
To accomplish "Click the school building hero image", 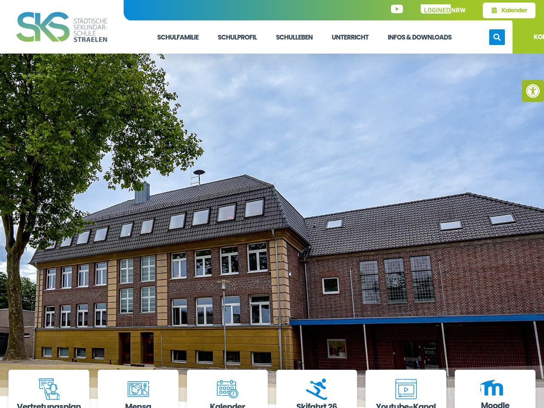I will [272, 212].
